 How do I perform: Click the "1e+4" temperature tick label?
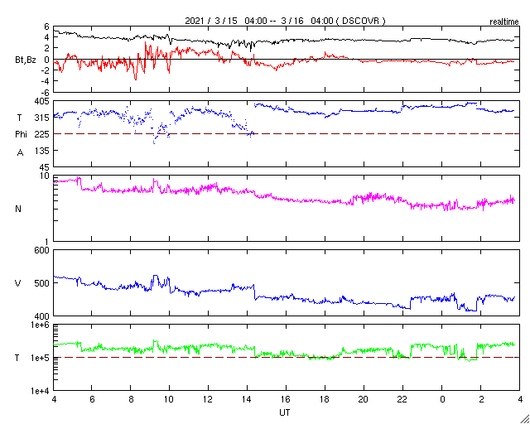pyautogui.click(x=41, y=391)
